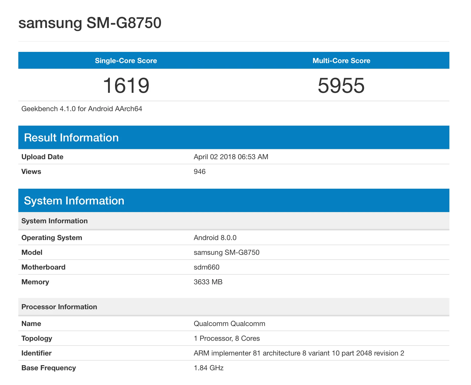
Task: Select the Single-Core Score header
Action: pyautogui.click(x=126, y=61)
